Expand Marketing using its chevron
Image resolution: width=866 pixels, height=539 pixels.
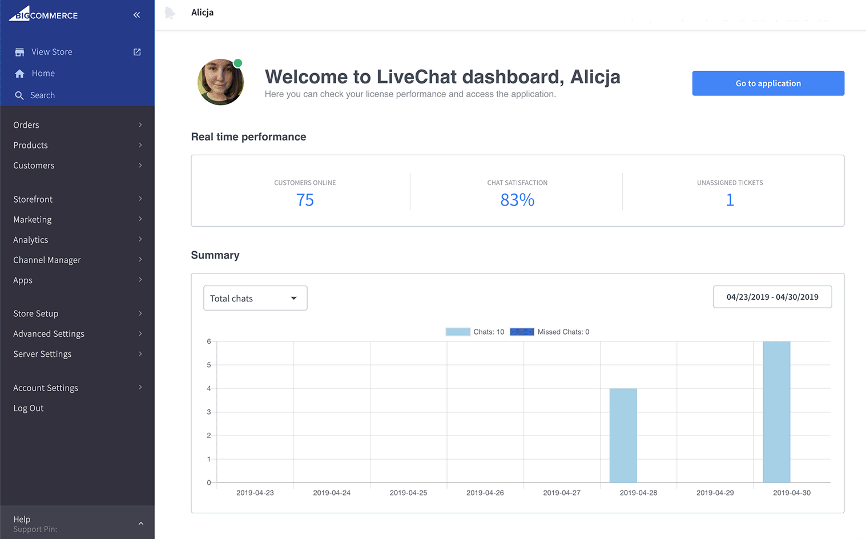pos(140,219)
